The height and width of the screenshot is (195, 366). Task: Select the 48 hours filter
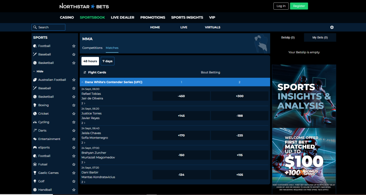coord(90,61)
